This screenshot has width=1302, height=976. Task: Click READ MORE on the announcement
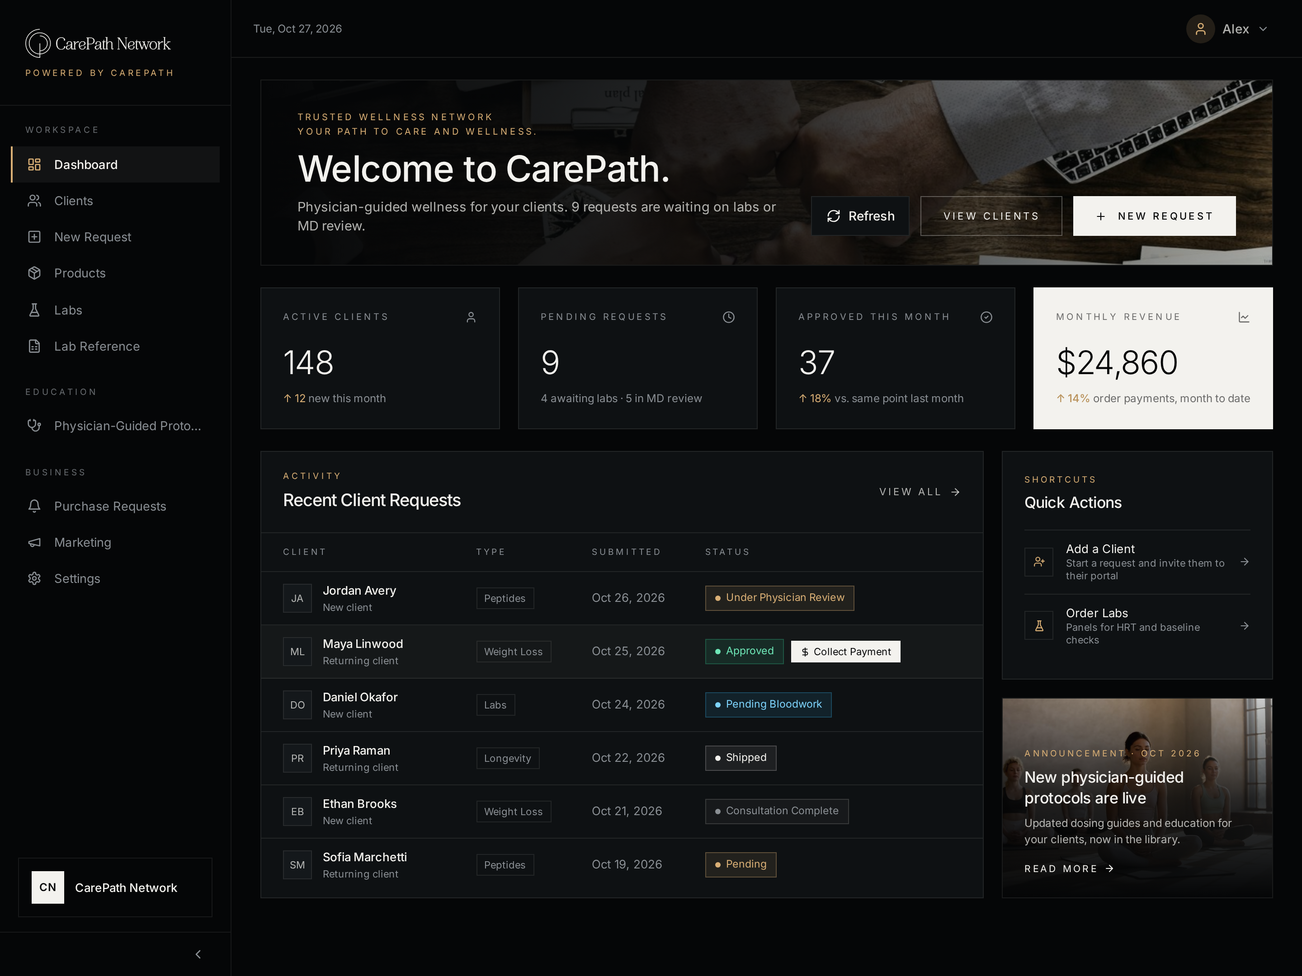coord(1069,868)
